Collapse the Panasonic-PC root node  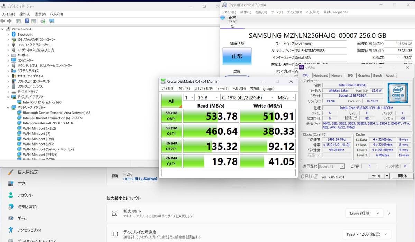[x=3, y=29]
